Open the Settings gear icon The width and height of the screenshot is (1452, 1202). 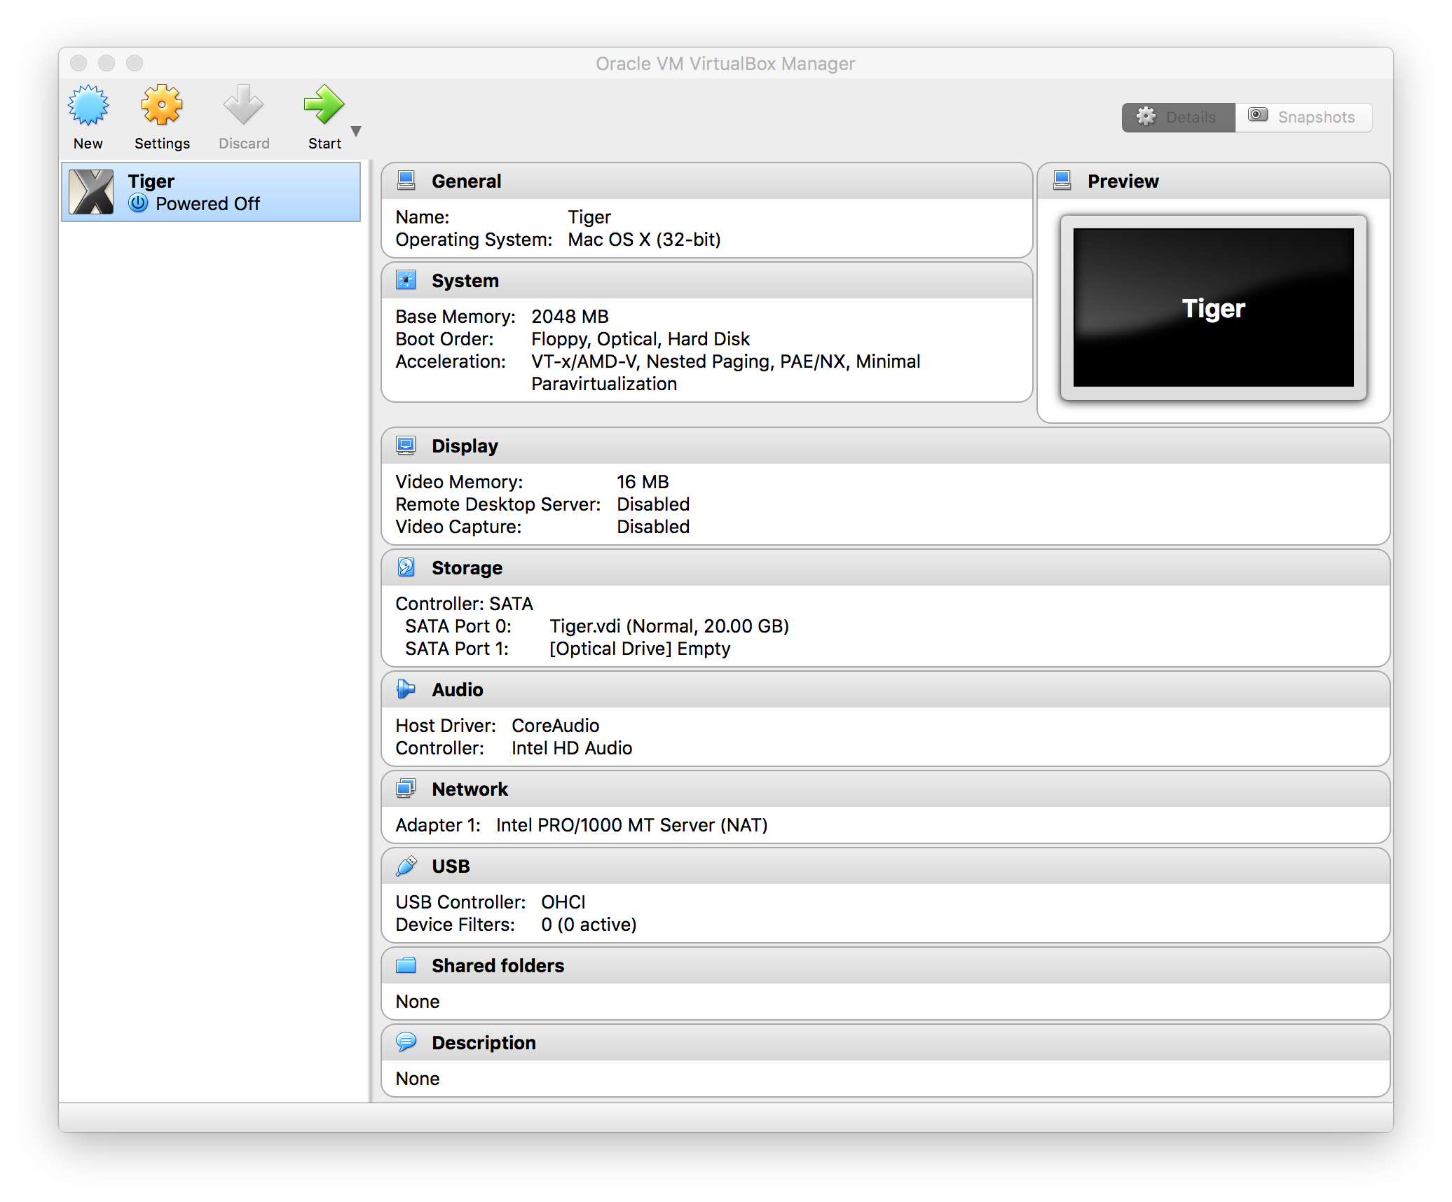click(x=162, y=106)
